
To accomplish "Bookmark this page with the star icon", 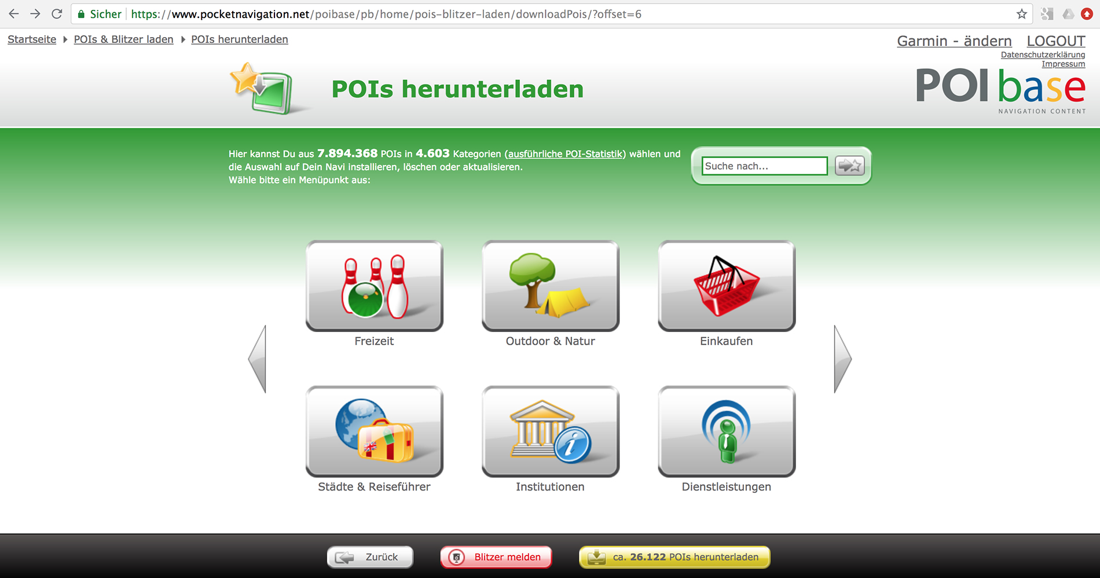I will pyautogui.click(x=1021, y=14).
